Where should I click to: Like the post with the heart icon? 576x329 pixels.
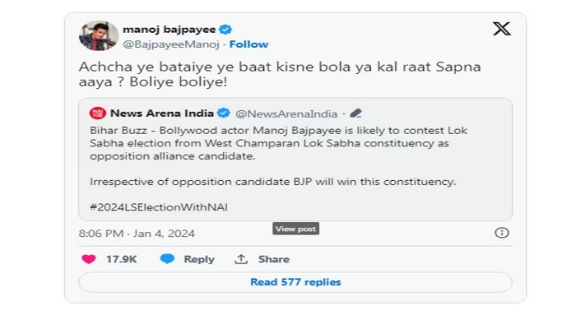pyautogui.click(x=88, y=259)
